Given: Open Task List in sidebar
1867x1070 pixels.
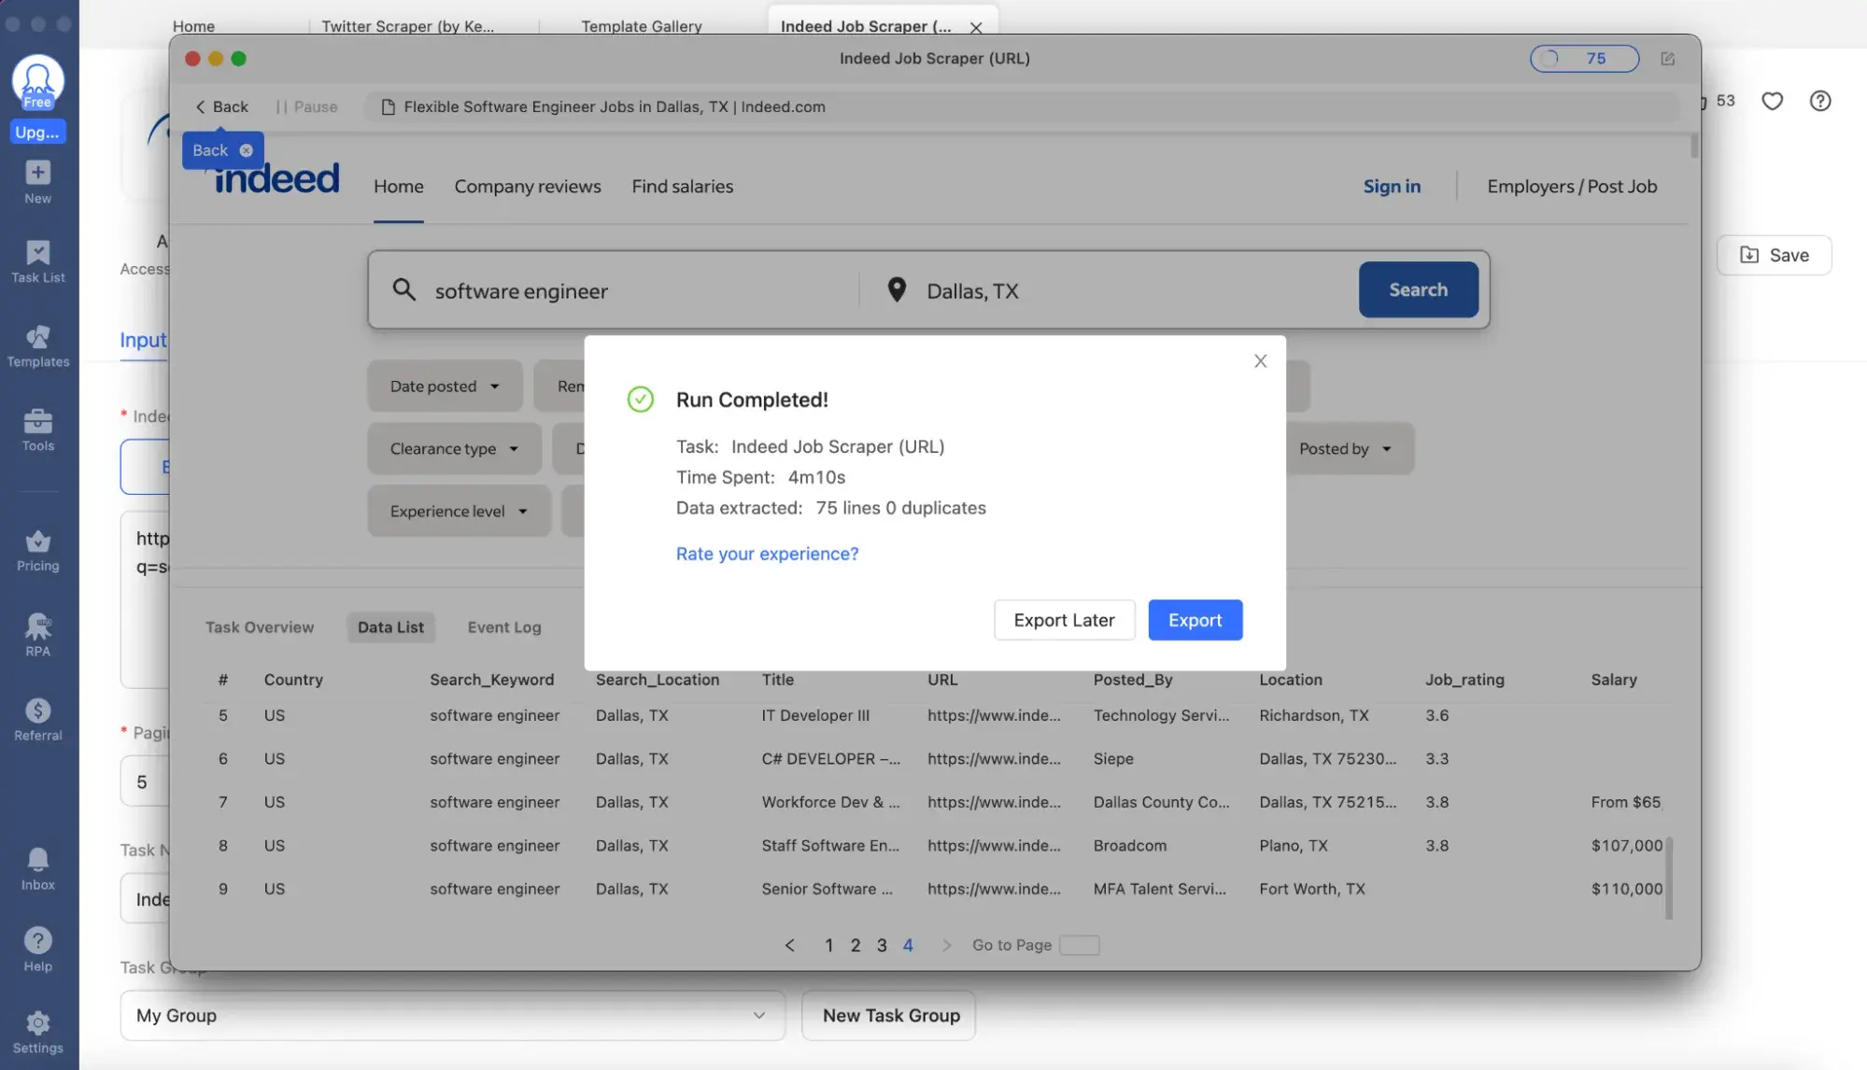Looking at the screenshot, I should 37,261.
